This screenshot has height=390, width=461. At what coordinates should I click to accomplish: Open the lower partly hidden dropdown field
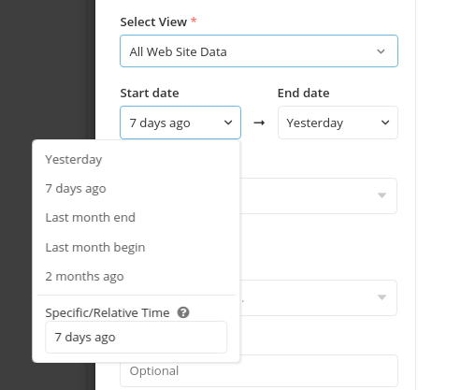[318, 297]
